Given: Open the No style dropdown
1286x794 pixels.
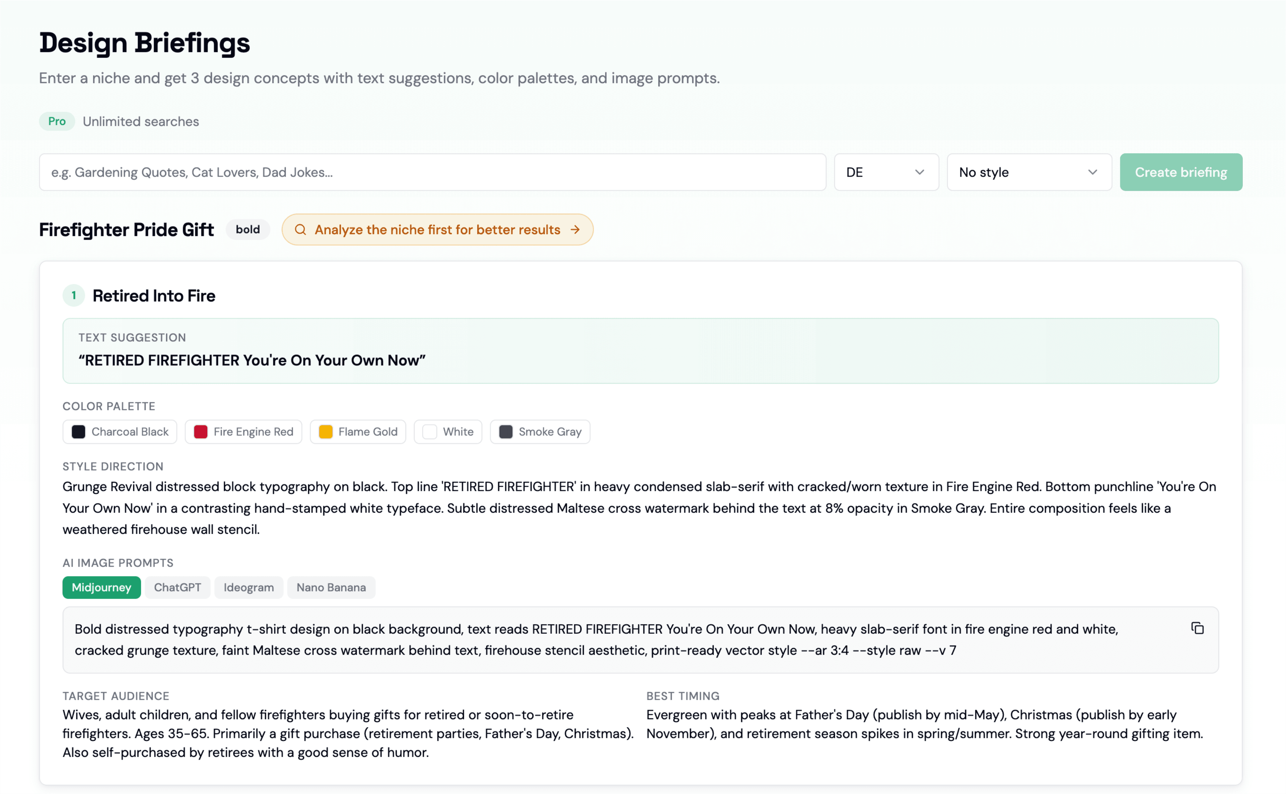Looking at the screenshot, I should click(x=1029, y=172).
